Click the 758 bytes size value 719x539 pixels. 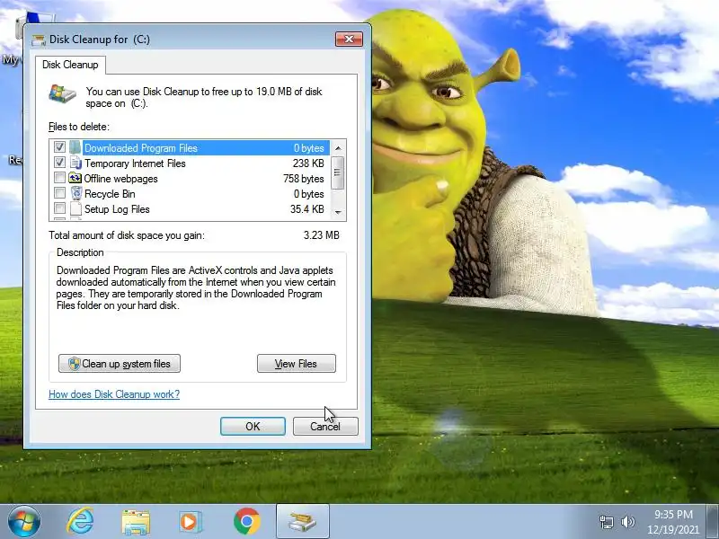pos(303,179)
